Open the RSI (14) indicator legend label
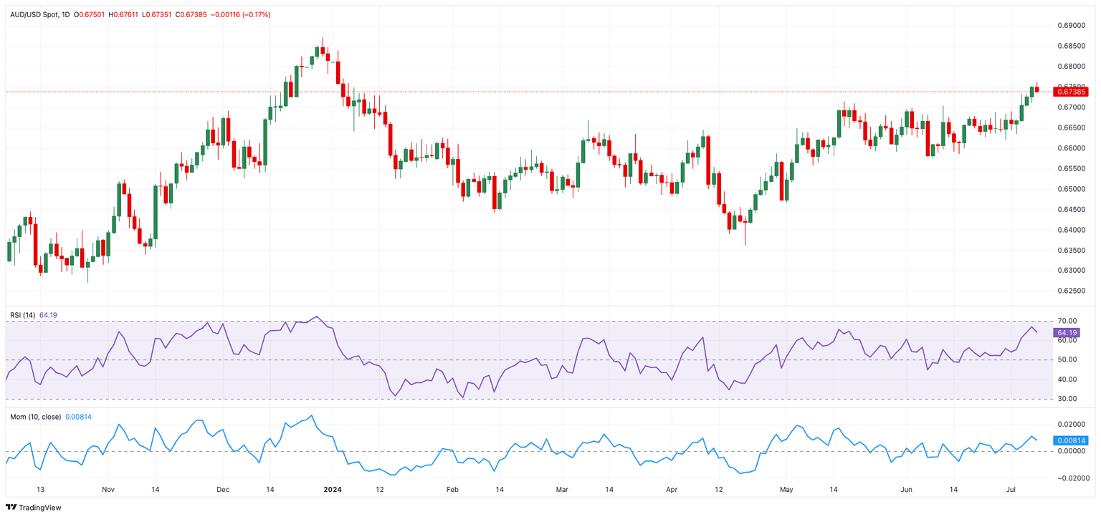1101x517 pixels. tap(23, 314)
